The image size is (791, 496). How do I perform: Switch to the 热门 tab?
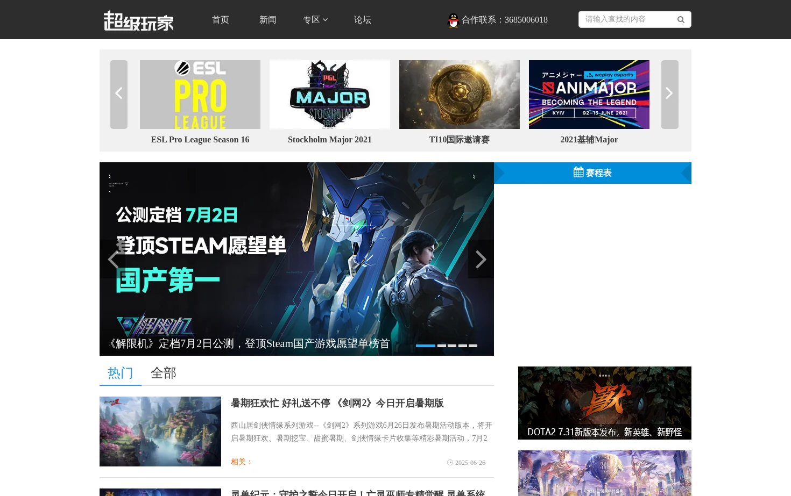(121, 373)
